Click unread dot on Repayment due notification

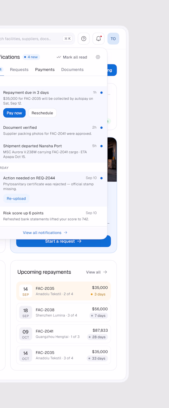101,93
